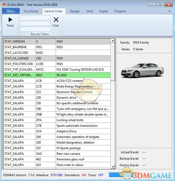Select the STAT_POLSTERCODE row

(57, 64)
